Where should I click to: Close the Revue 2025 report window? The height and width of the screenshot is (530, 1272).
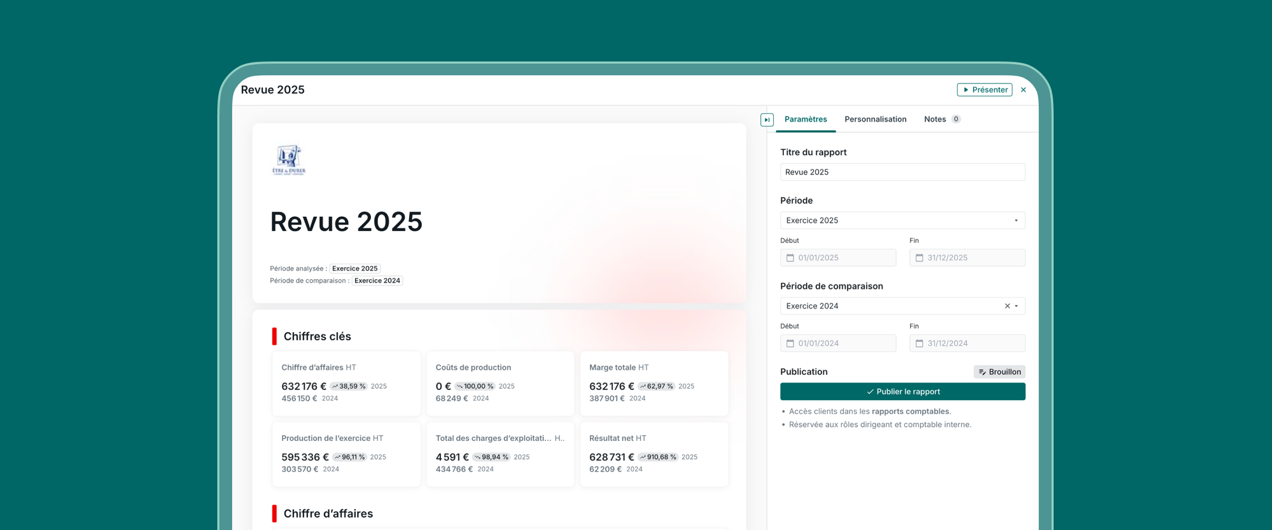coord(1023,90)
